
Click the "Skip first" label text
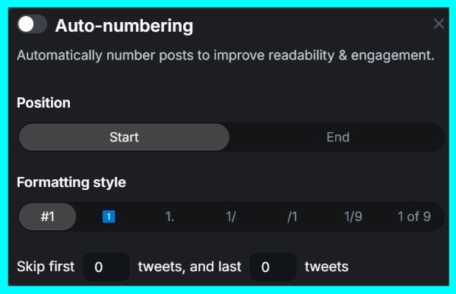[46, 267]
